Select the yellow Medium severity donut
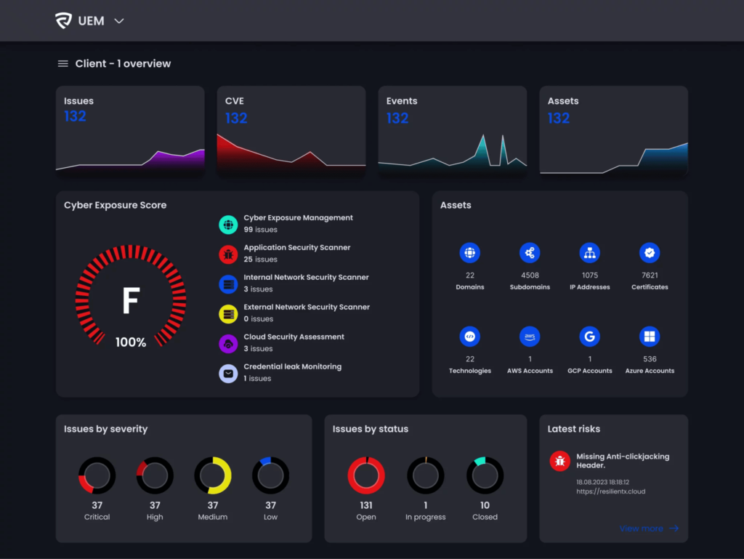 (x=213, y=475)
